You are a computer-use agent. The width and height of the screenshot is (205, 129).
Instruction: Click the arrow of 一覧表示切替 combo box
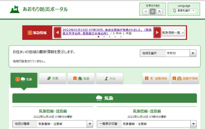click(x=193, y=124)
